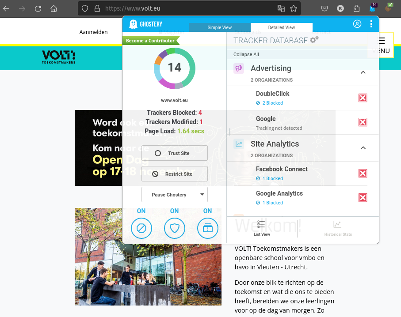The image size is (401, 317).
Task: Click the tracker list scrollbar handle
Action: click(x=229, y=132)
